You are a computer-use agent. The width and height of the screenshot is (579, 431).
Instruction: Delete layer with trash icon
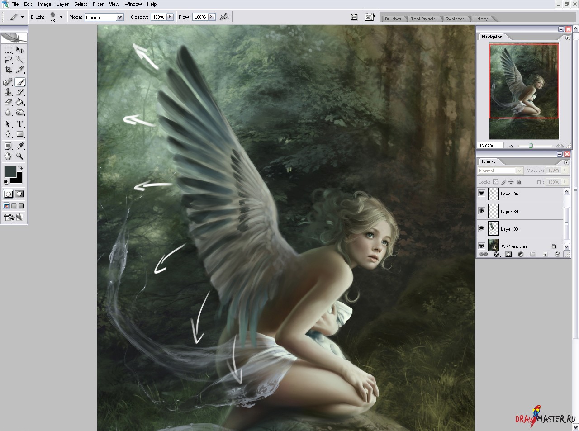click(557, 254)
